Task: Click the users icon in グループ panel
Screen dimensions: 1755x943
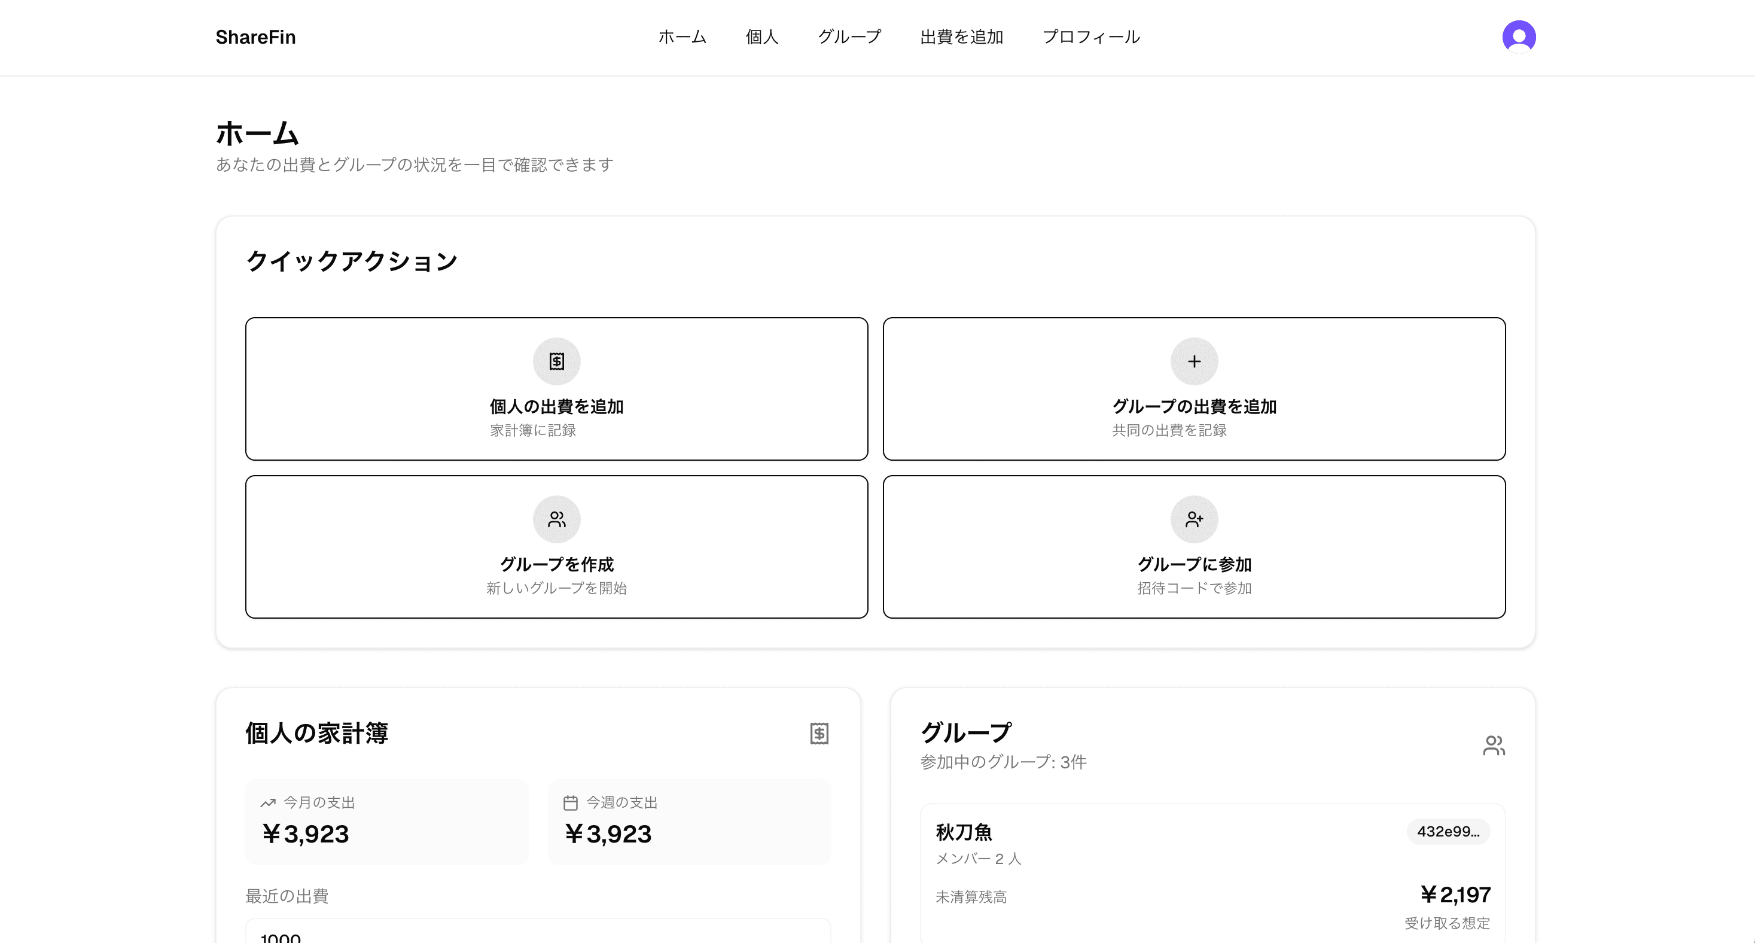Action: point(1495,745)
